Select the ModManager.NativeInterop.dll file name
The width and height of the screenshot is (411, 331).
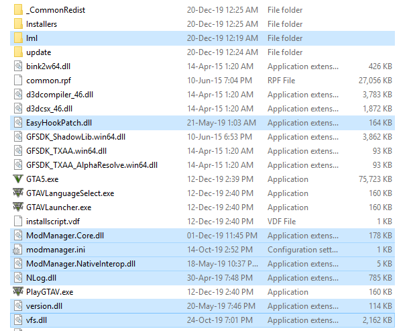pyautogui.click(x=80, y=264)
